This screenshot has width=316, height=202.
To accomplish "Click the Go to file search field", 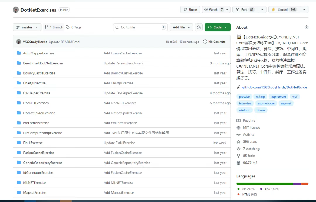I will [140, 27].
